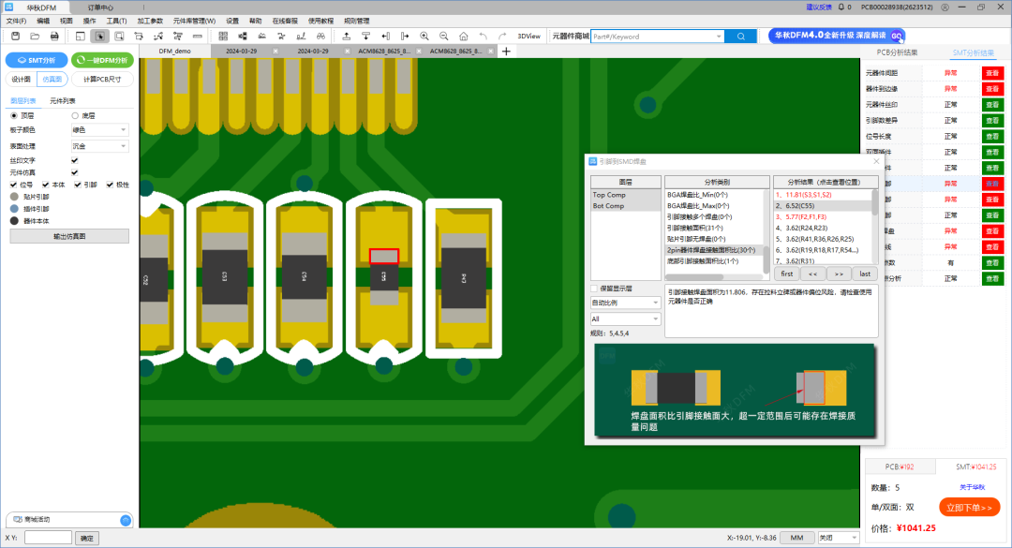The image size is (1012, 548).
Task: Switch to 3DView using its toolbar icon
Action: tap(528, 36)
